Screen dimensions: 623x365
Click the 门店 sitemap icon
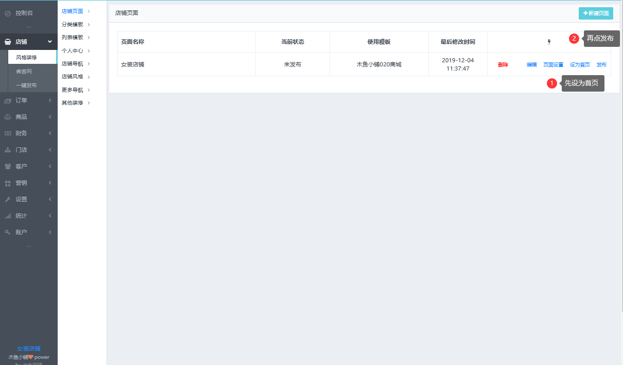pyautogui.click(x=8, y=150)
